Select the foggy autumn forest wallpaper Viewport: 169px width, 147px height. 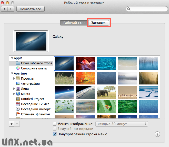[85, 107]
